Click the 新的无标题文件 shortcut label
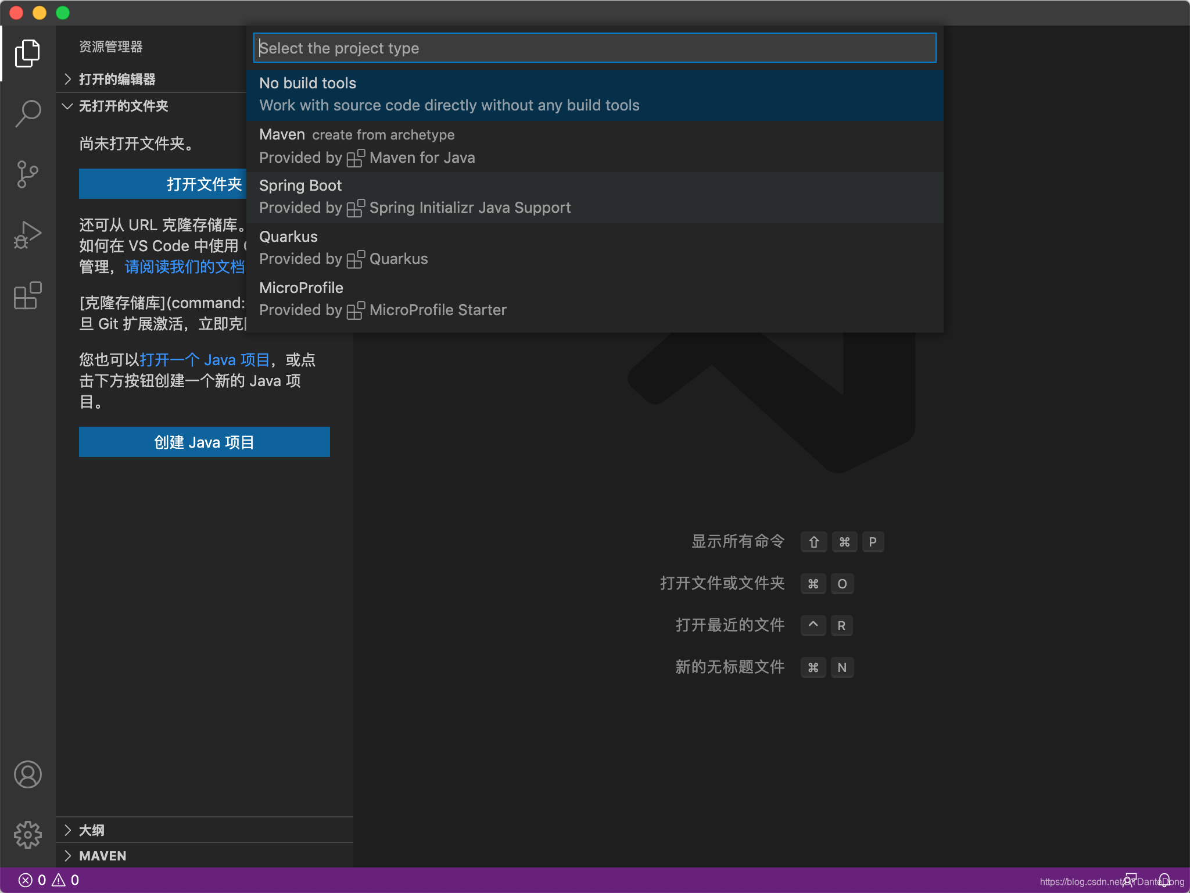The height and width of the screenshot is (893, 1190). point(730,667)
